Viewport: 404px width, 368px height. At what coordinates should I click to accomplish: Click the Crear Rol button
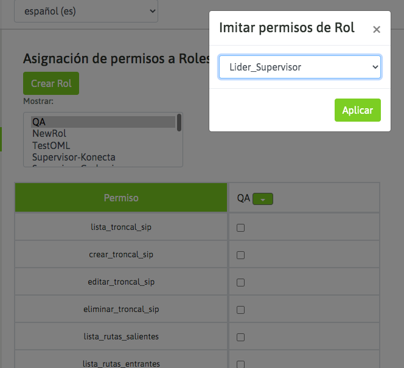[x=51, y=83]
